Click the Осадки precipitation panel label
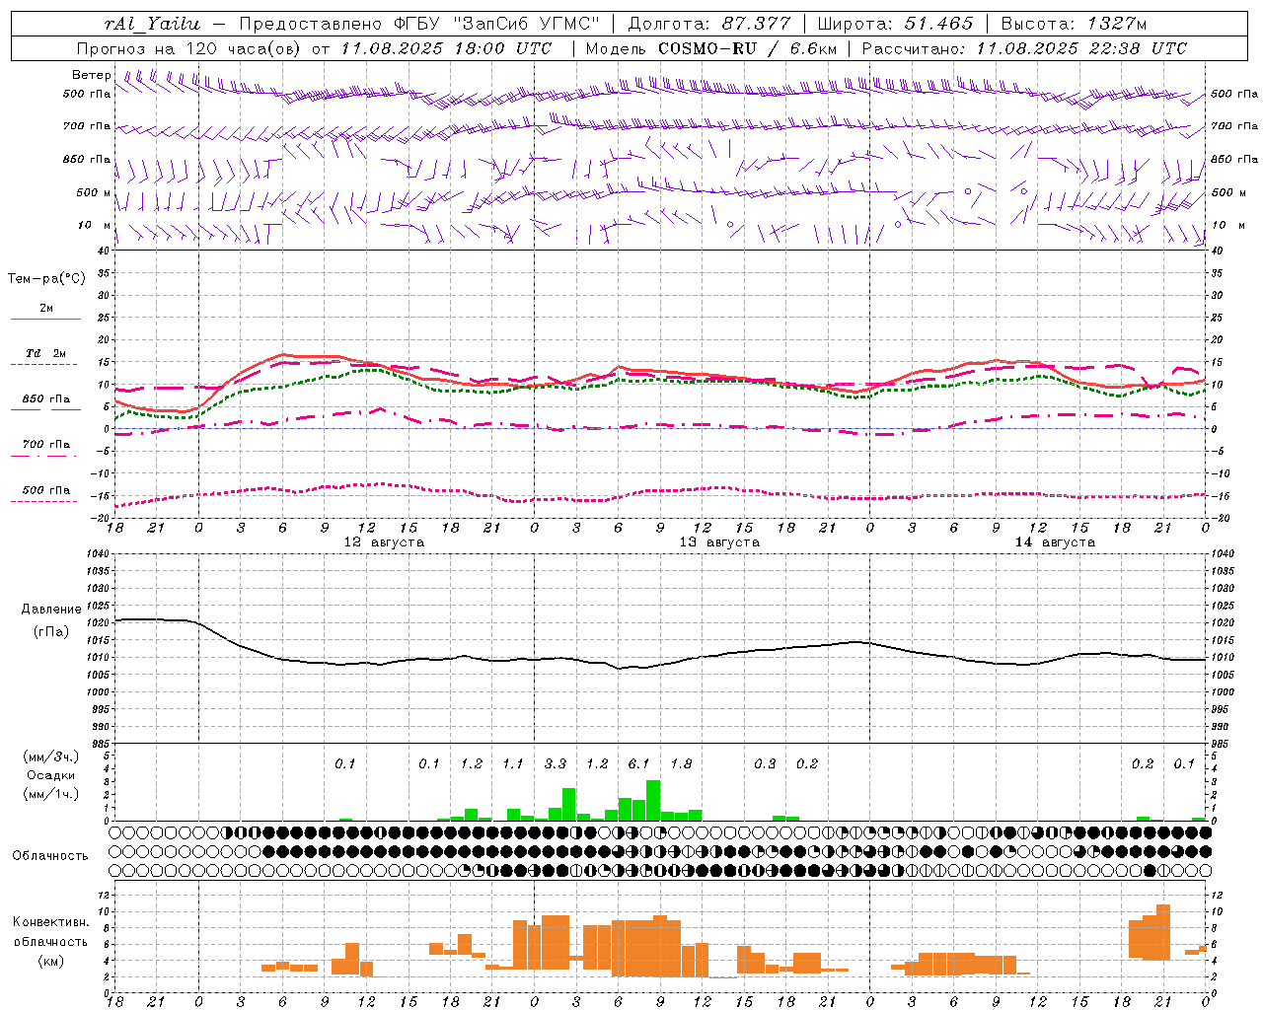The height and width of the screenshot is (1010, 1263). tap(50, 775)
